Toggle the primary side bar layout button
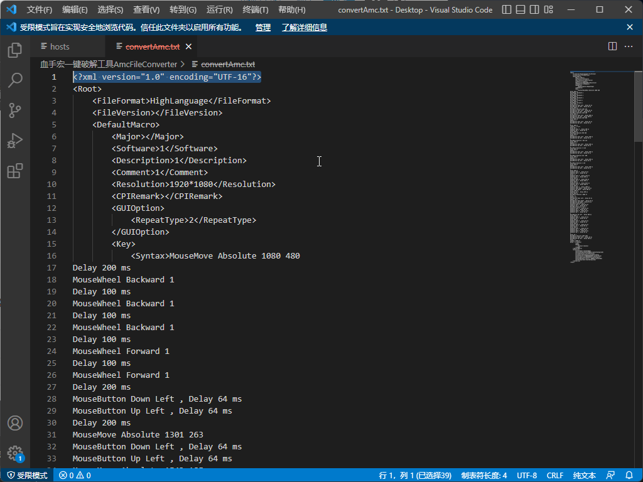643x482 pixels. pos(505,10)
